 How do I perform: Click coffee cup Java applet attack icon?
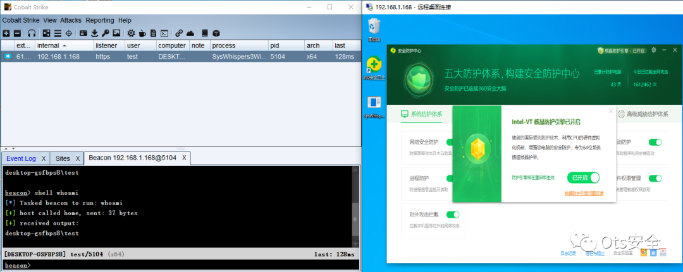(x=142, y=33)
